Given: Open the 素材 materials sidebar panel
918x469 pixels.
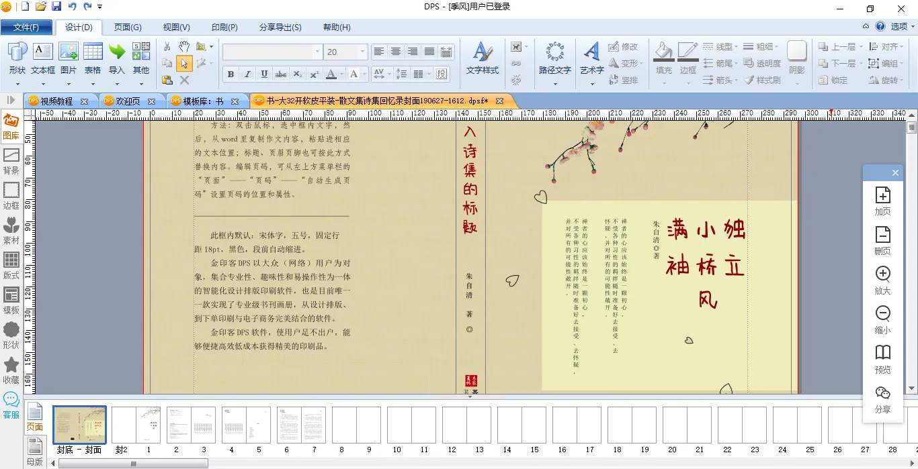Looking at the screenshot, I should [x=11, y=231].
